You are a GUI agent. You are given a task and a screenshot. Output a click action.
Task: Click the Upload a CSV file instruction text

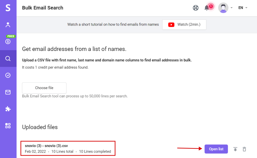point(107,60)
